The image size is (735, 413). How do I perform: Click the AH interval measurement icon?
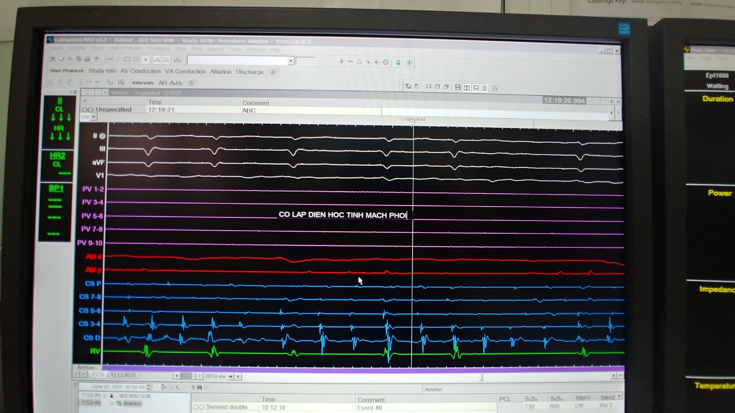pos(163,83)
